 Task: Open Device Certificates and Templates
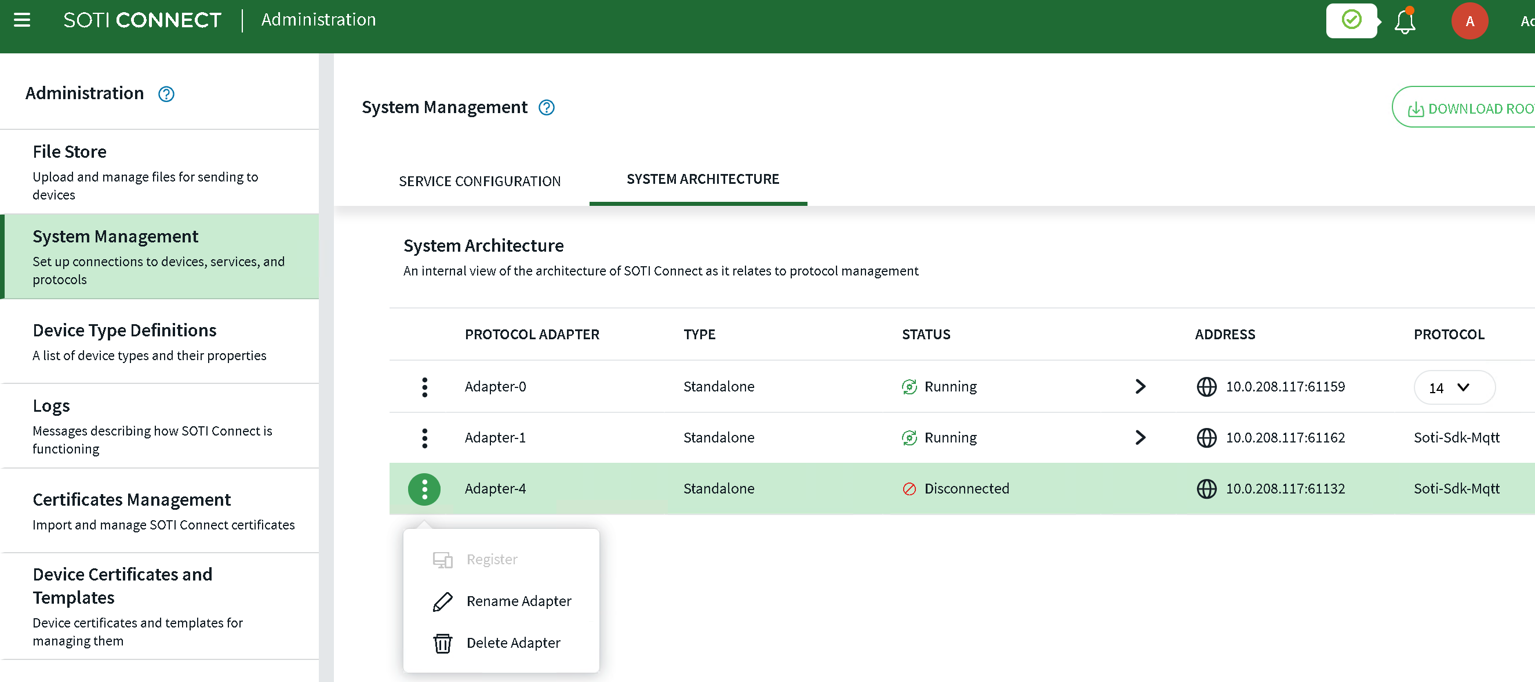(x=159, y=607)
